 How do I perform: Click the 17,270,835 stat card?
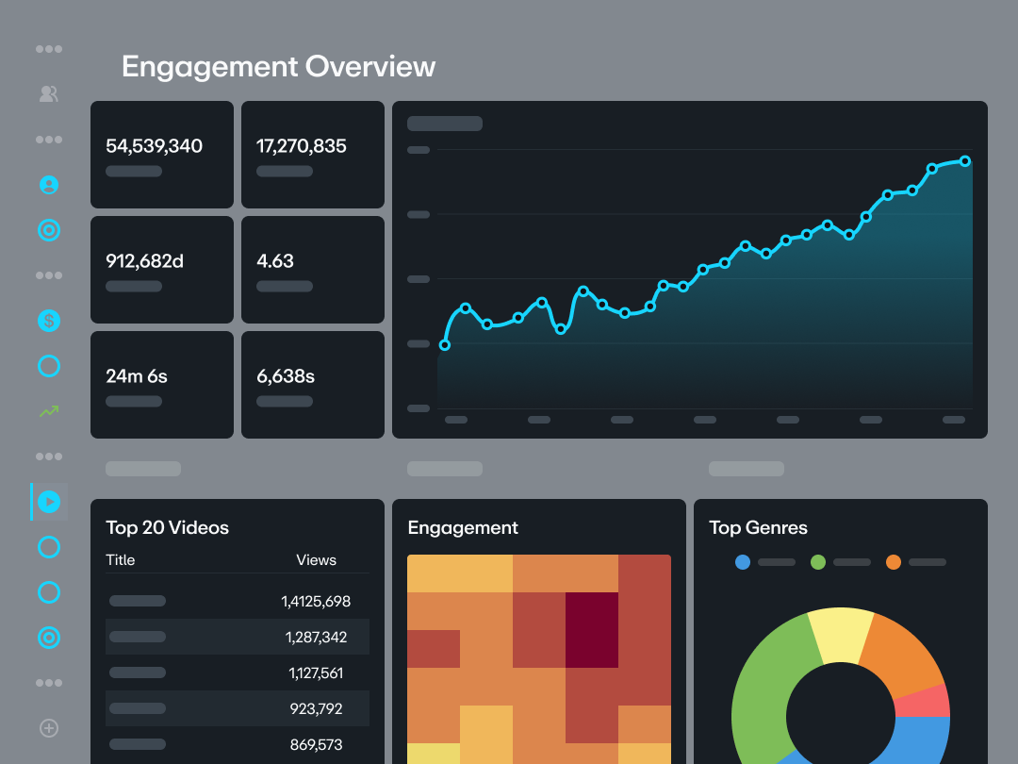pos(313,155)
